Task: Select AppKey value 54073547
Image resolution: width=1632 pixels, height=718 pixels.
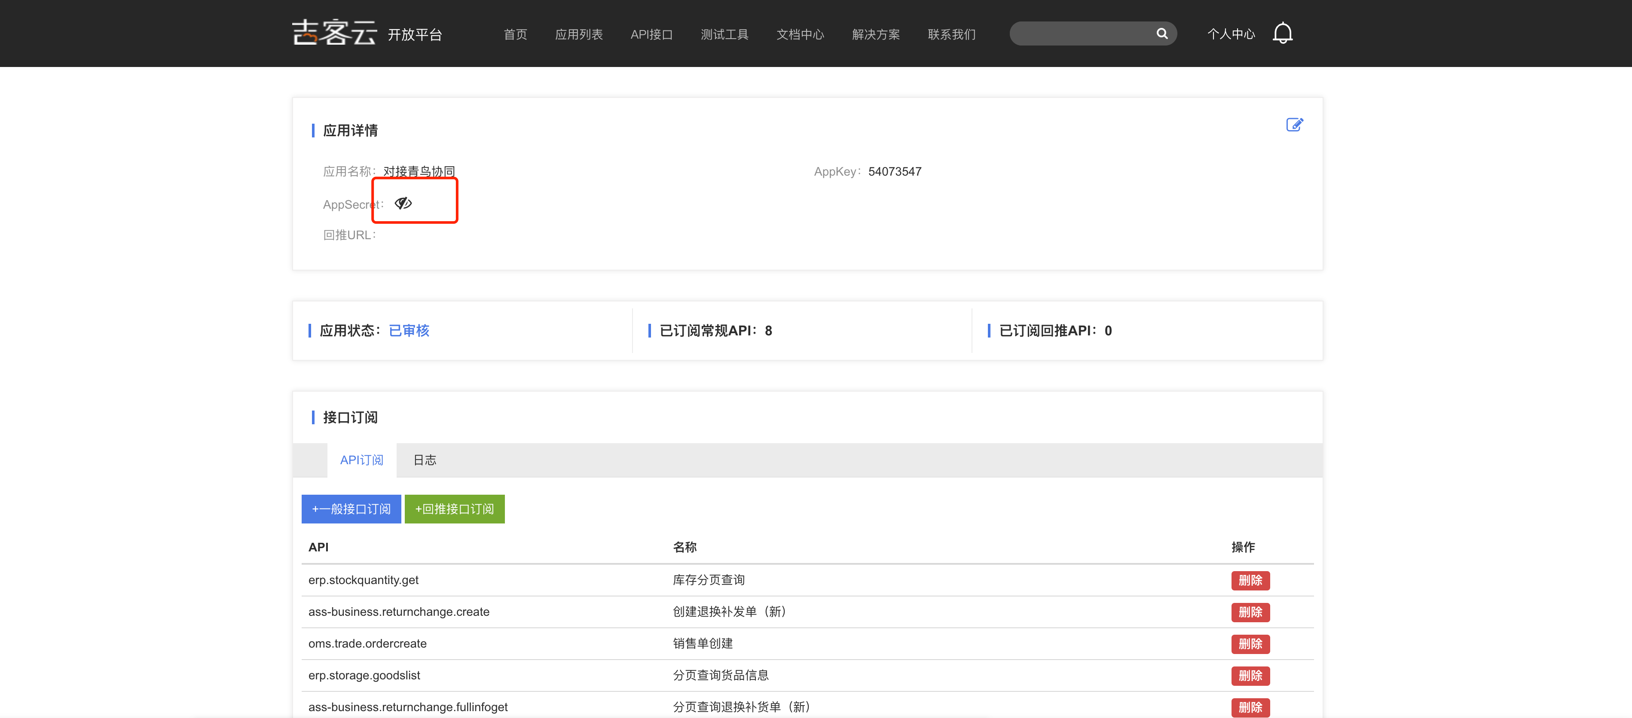Action: coord(895,172)
